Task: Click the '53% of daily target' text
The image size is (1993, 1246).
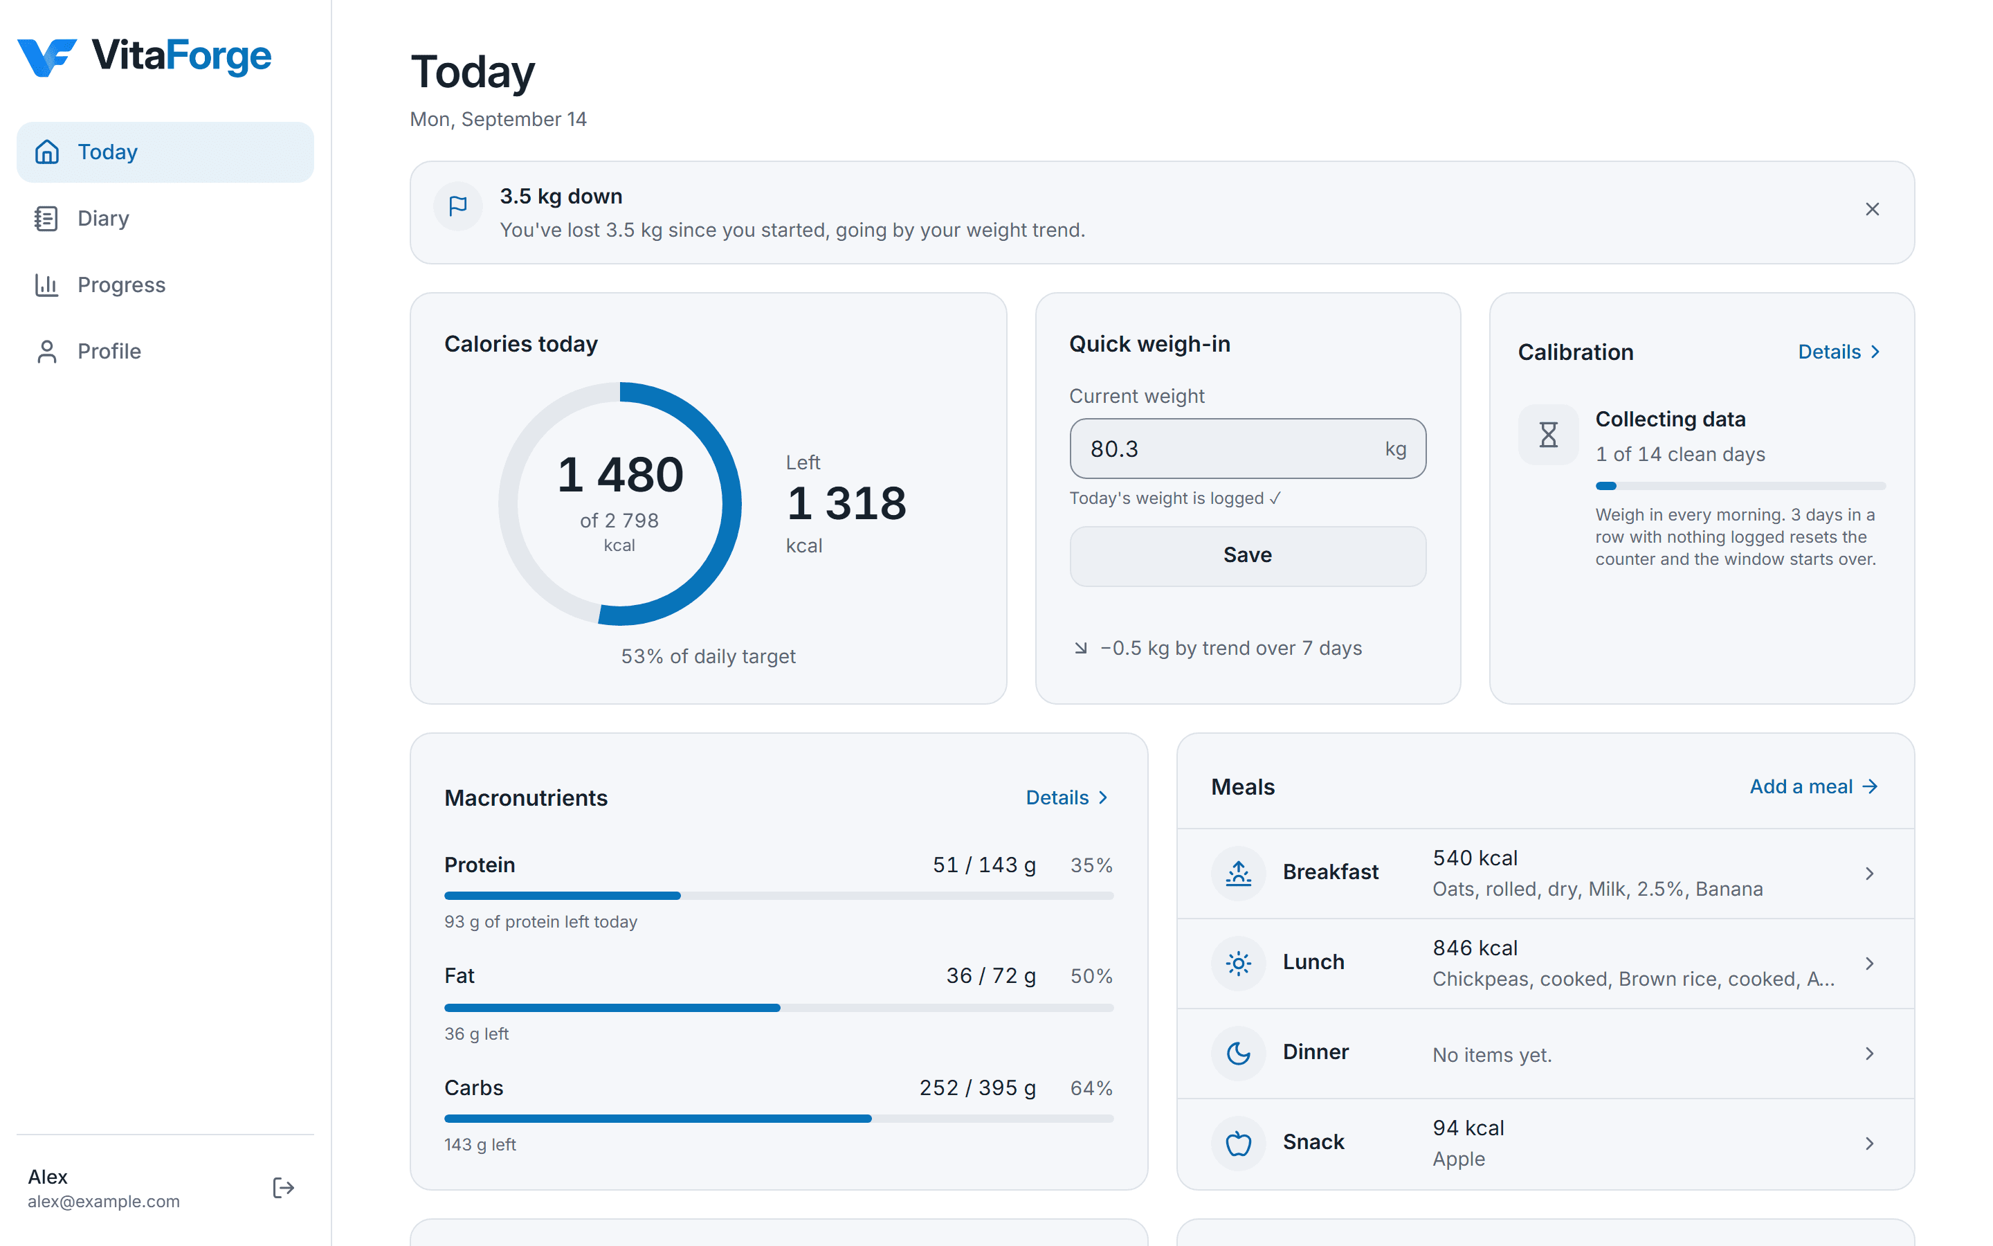Action: click(708, 657)
